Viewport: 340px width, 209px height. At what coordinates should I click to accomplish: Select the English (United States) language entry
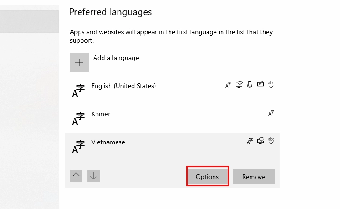(124, 86)
